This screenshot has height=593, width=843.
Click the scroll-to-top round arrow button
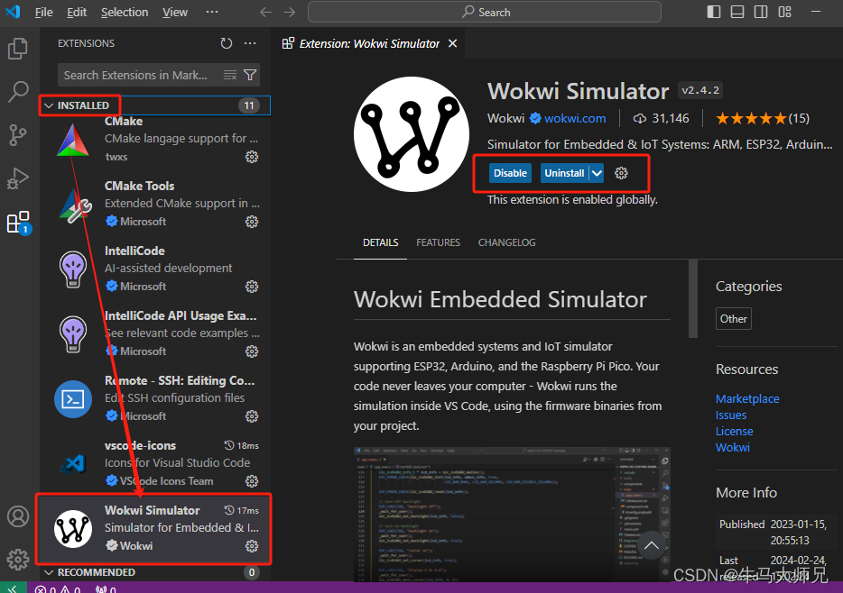(652, 546)
